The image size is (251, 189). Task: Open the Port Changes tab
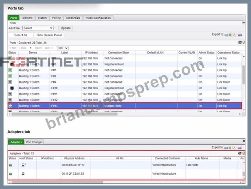coord(34,142)
